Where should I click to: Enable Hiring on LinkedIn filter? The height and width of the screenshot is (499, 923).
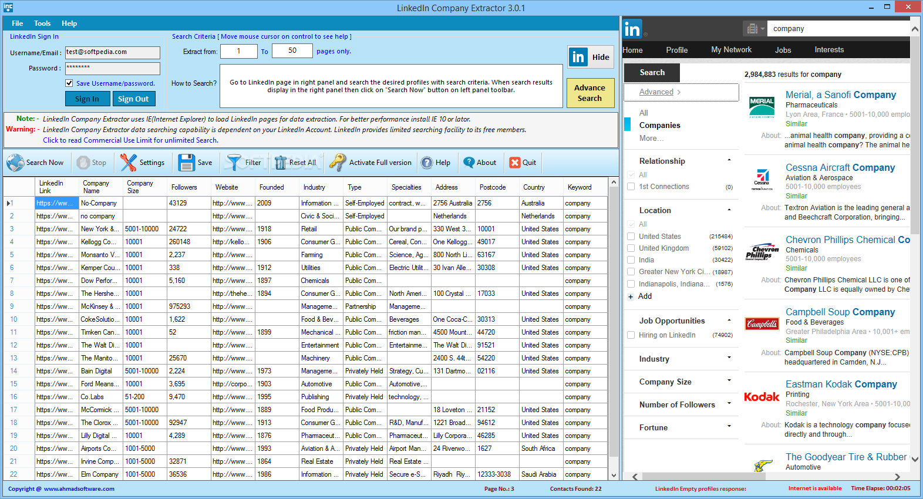coord(631,335)
